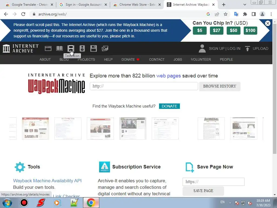Open Wayback Machine Availability API link
Image resolution: width=277 pixels, height=208 pixels.
coord(47,181)
